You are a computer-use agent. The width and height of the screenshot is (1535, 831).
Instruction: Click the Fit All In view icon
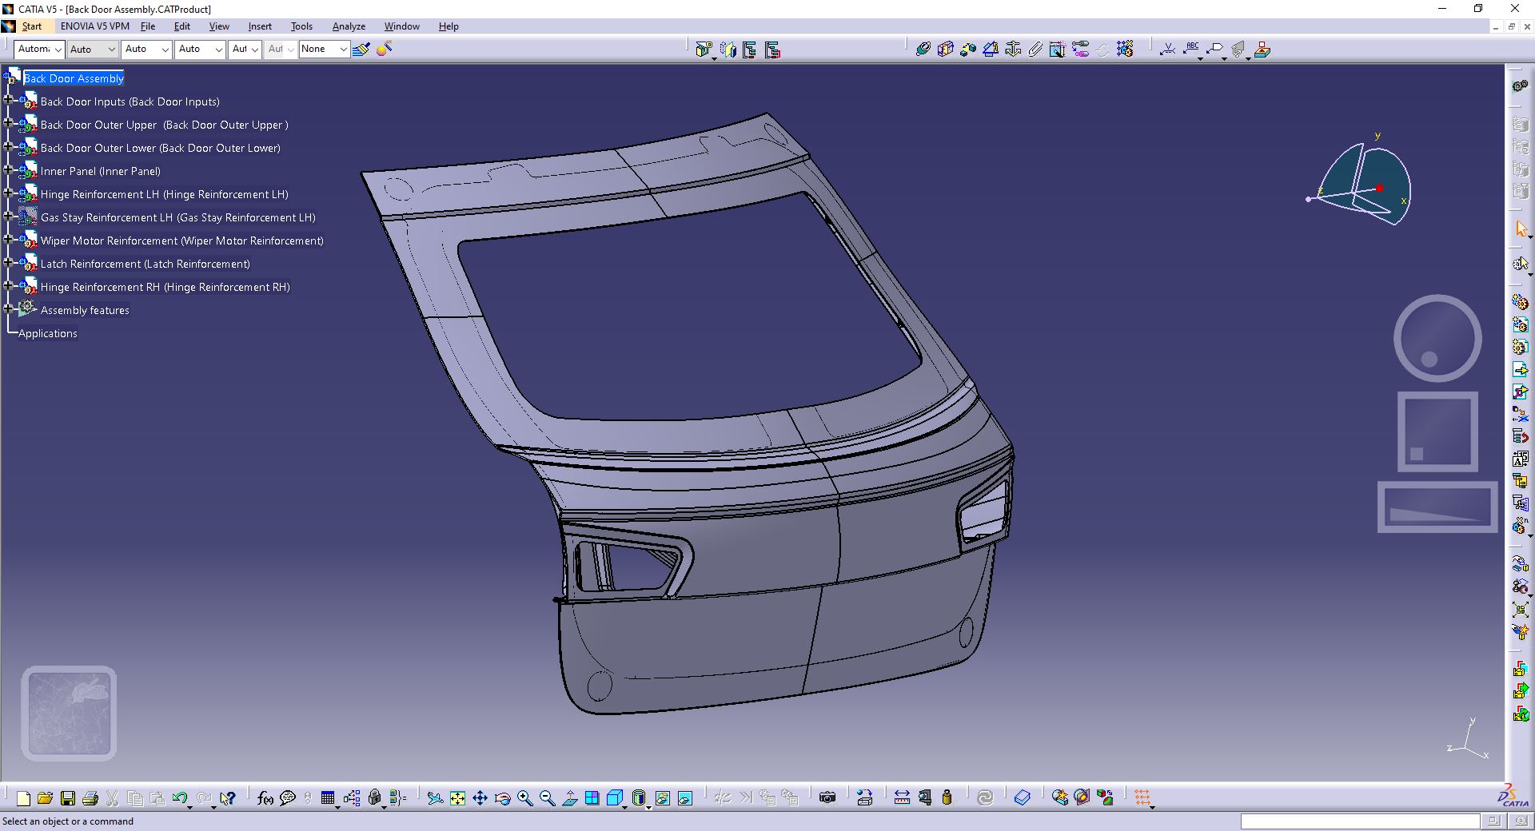coord(457,797)
